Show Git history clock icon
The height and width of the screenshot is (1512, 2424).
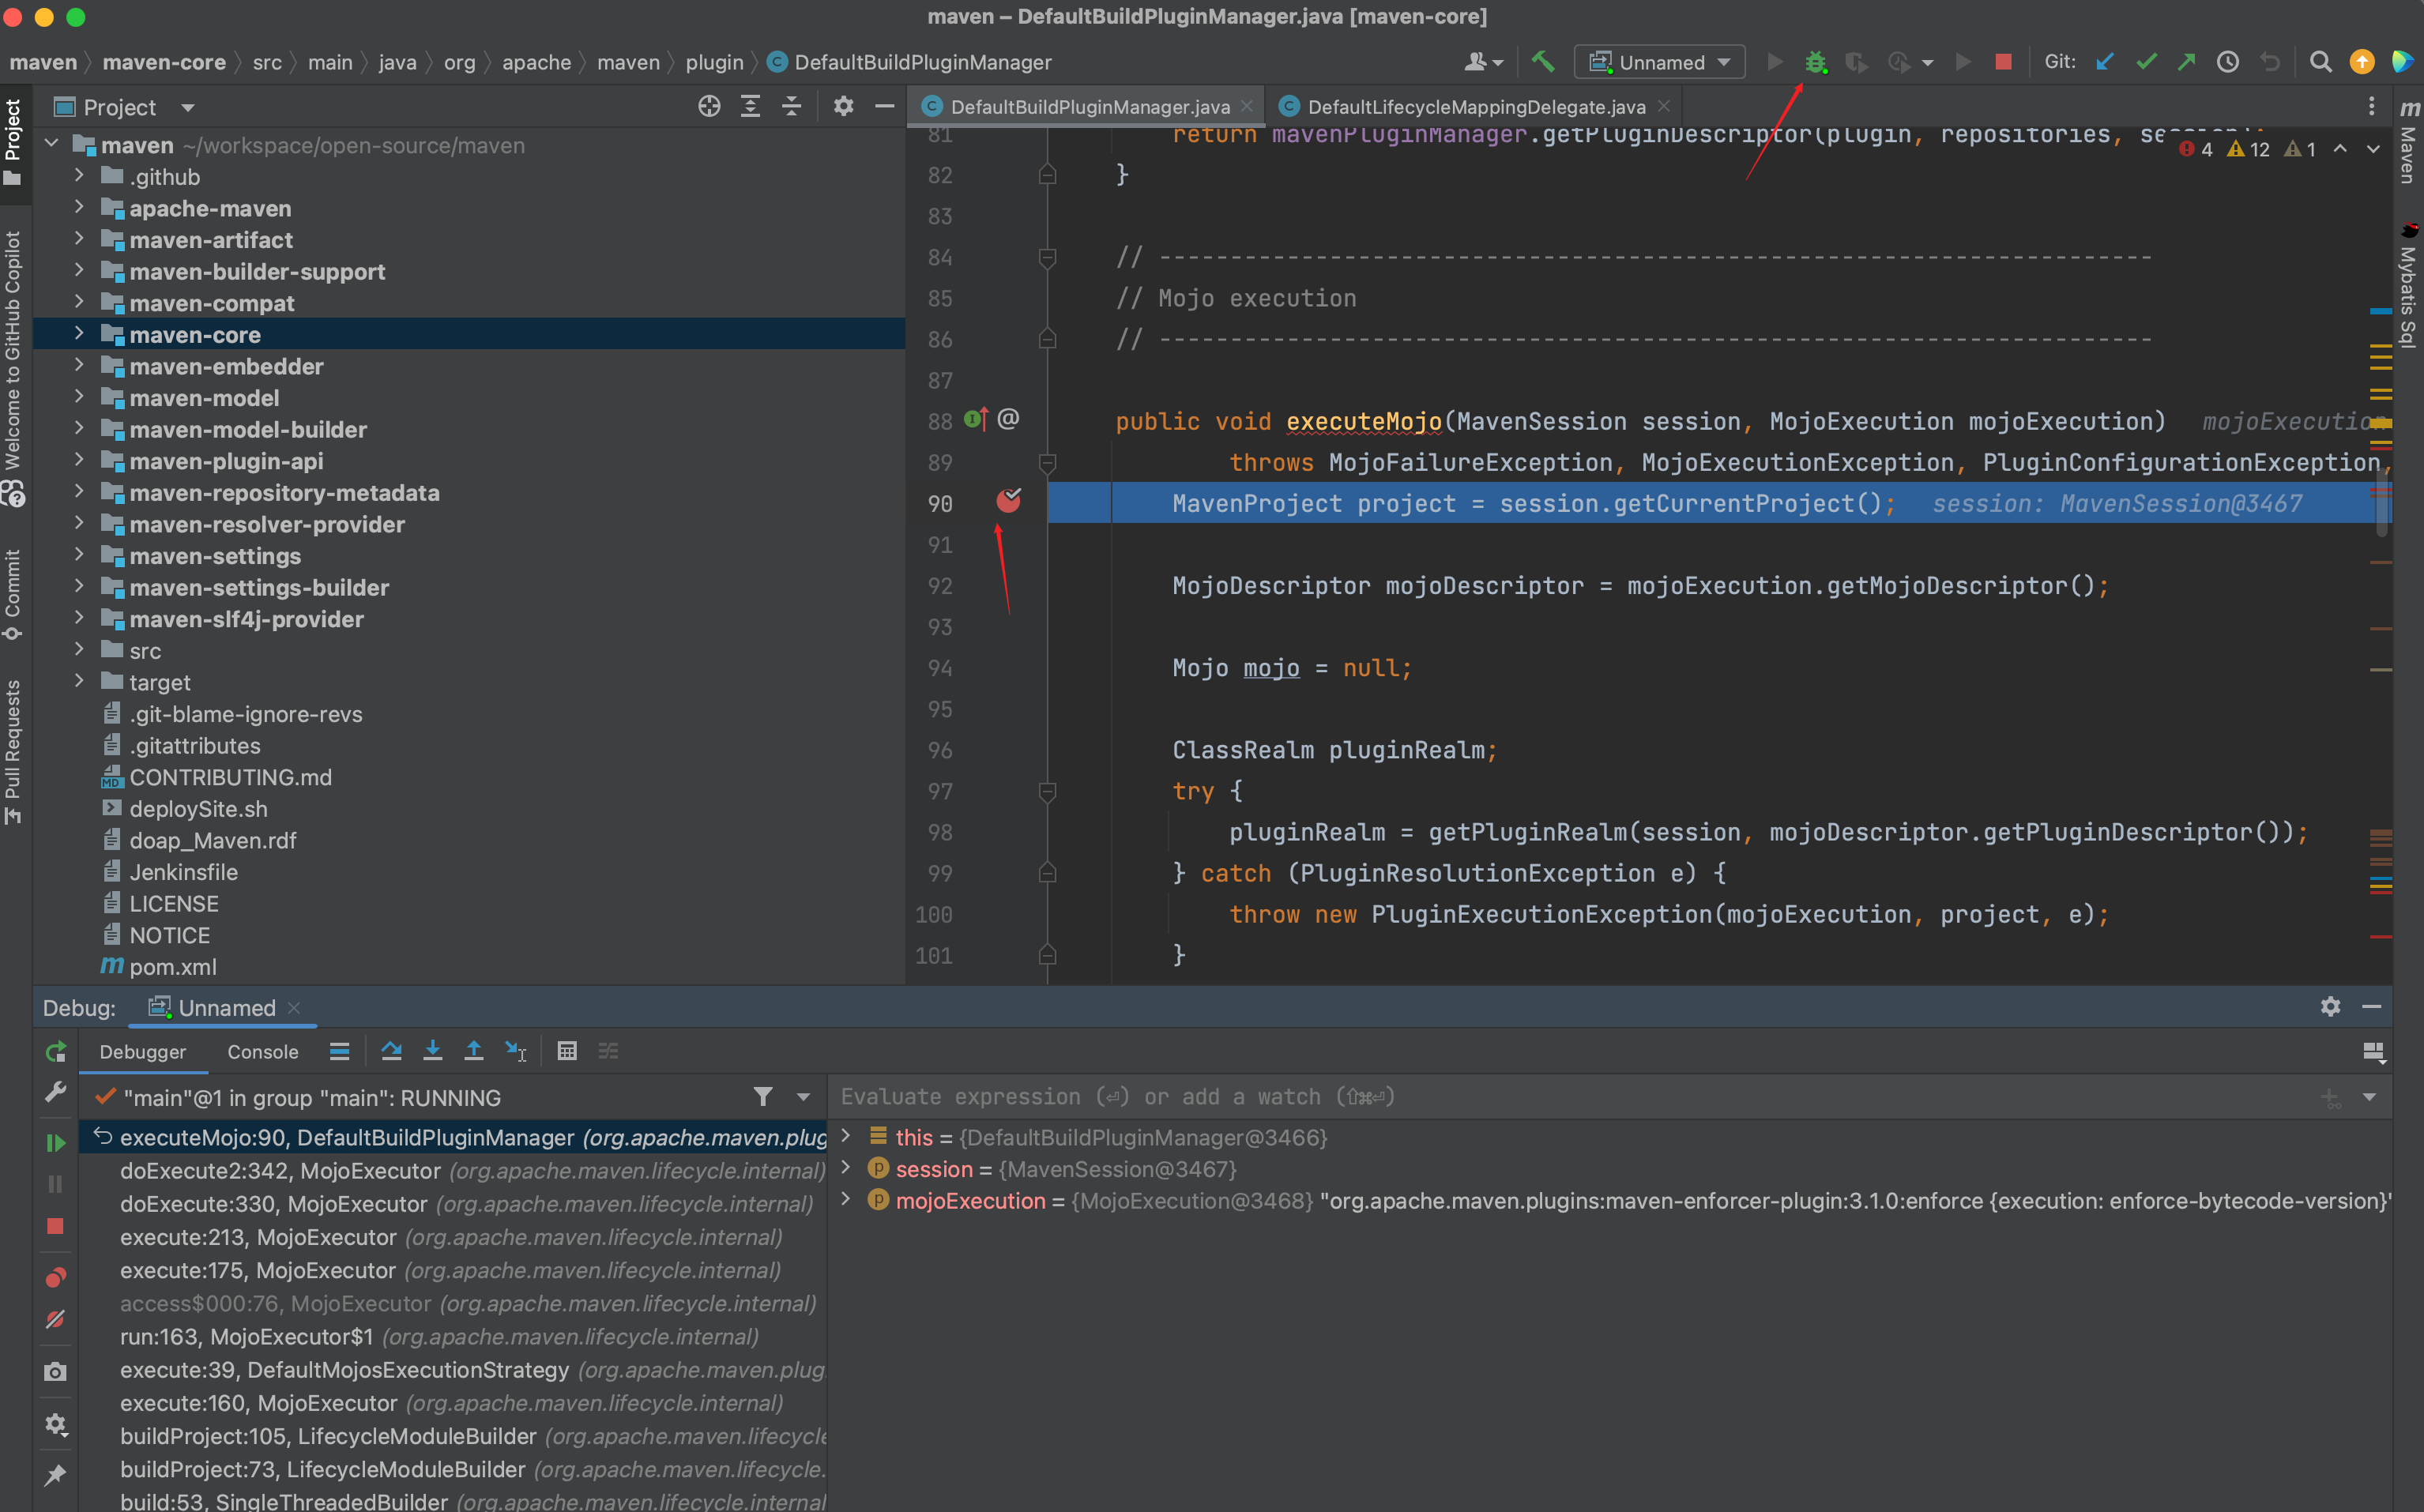(2228, 62)
